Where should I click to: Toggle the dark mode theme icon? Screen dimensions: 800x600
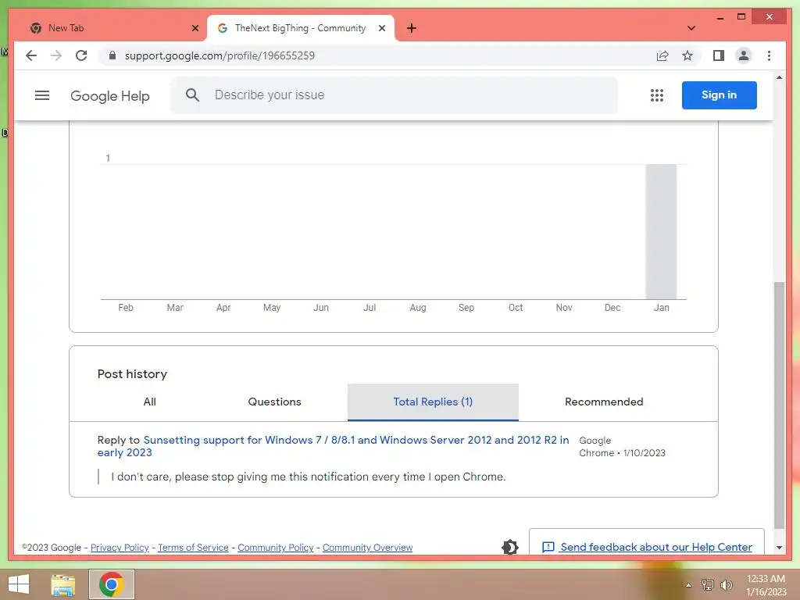point(509,547)
